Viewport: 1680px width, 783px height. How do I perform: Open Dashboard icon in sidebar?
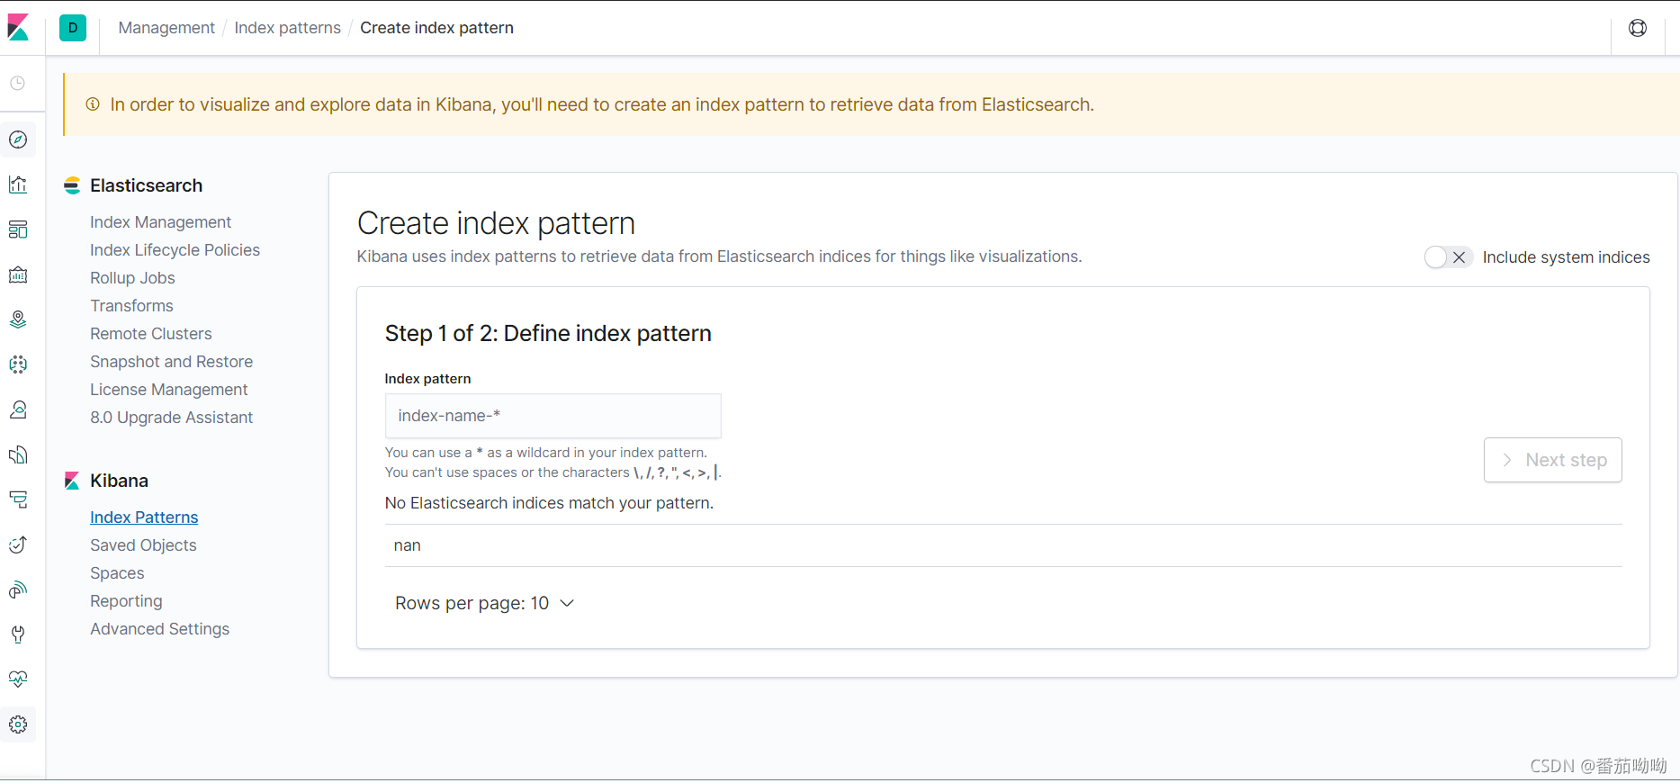(x=18, y=229)
